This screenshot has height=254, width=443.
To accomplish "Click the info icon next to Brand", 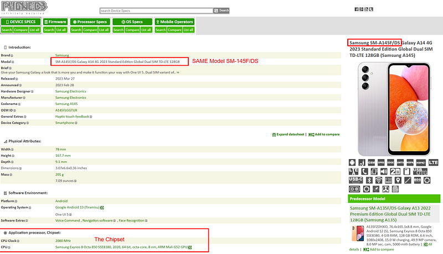I will point(12,55).
